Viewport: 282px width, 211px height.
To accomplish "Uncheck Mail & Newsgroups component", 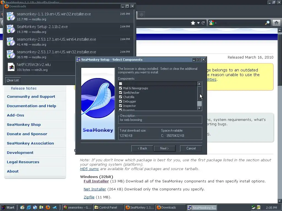I will [121, 88].
